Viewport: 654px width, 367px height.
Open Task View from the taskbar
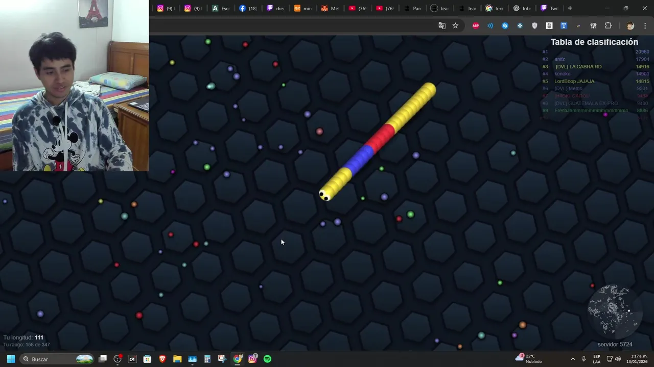(x=103, y=359)
